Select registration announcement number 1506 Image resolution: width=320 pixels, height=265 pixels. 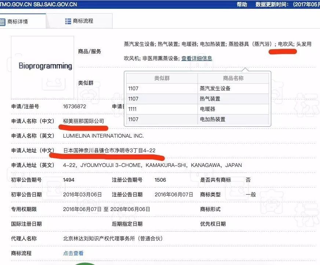coord(160,180)
